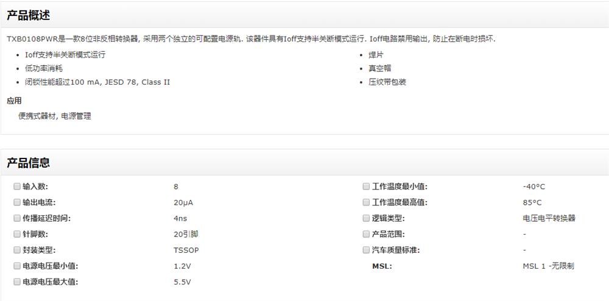Viewport: 609px width, 301px height.
Task: Enable the 工作温度最高值 checkbox
Action: 366,202
